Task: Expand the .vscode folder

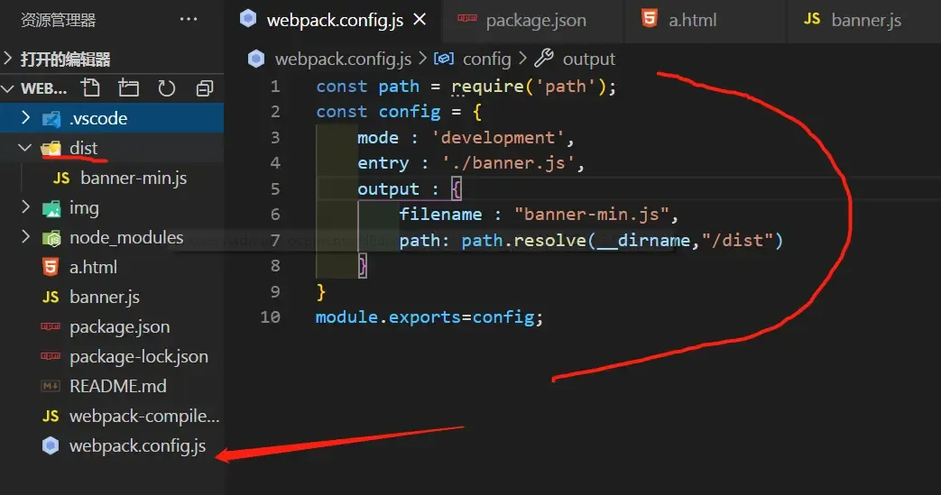Action: (25, 117)
